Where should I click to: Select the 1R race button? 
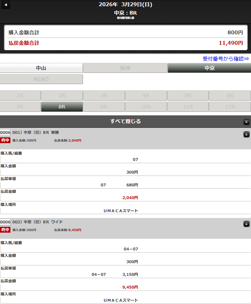(20, 96)
